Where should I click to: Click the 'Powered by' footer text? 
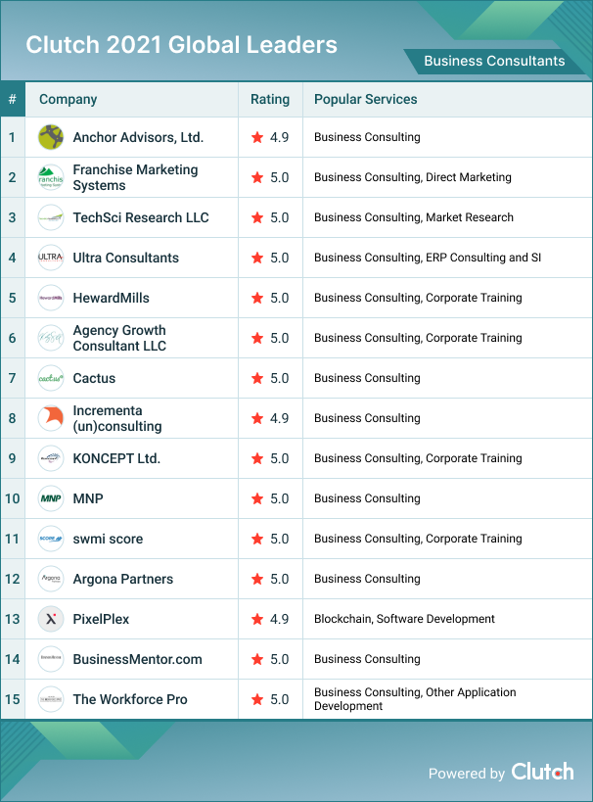click(x=467, y=774)
